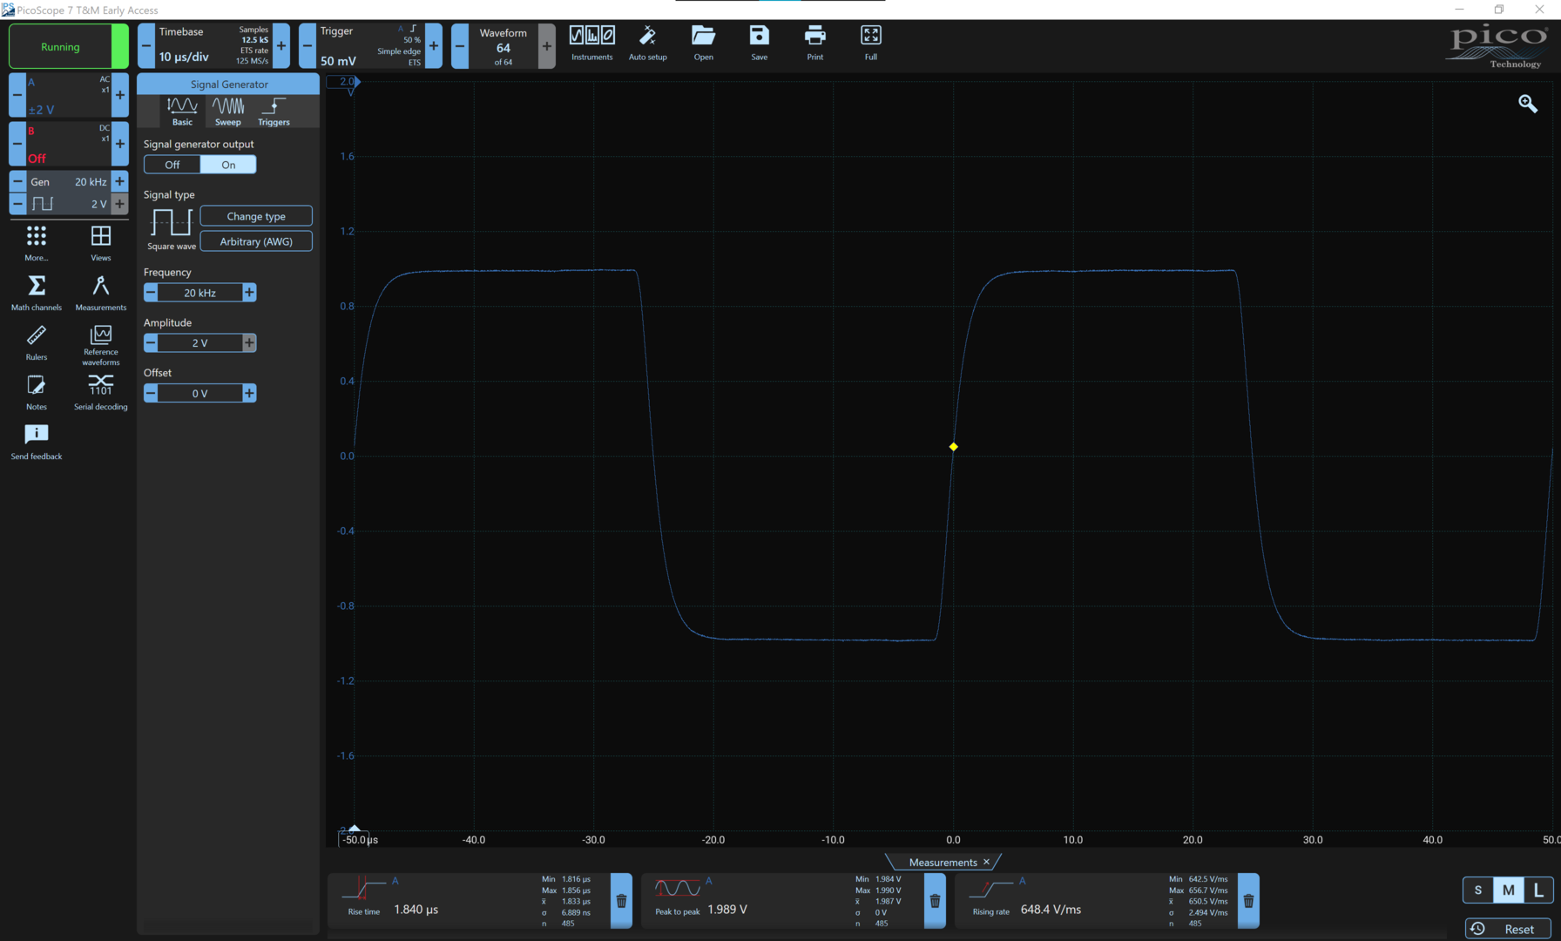
Task: Open channel B settings
Action: tap(69, 144)
